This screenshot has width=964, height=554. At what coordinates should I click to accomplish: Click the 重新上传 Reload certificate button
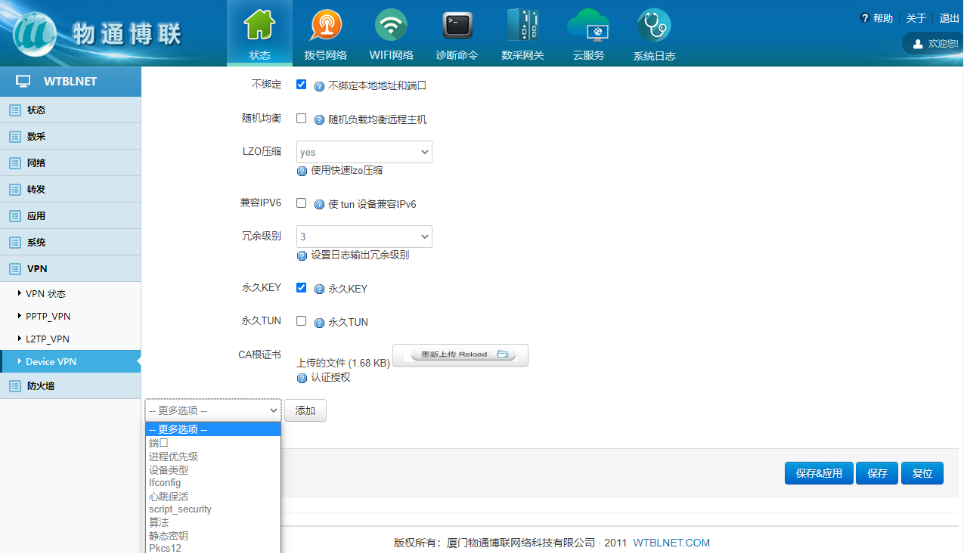click(x=460, y=354)
